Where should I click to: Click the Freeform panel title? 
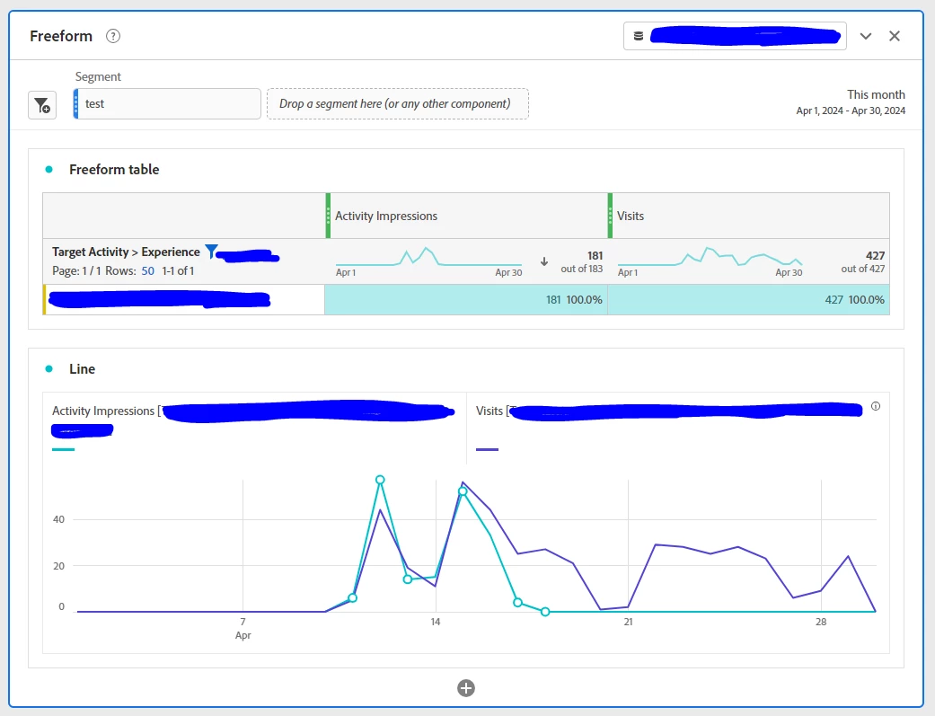pyautogui.click(x=61, y=37)
